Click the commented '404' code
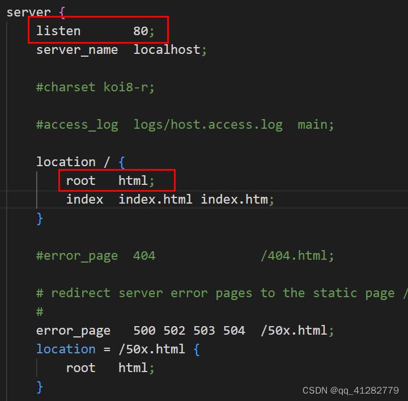This screenshot has width=408, height=401. click(x=144, y=255)
